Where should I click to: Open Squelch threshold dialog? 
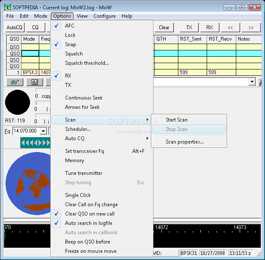click(x=102, y=63)
